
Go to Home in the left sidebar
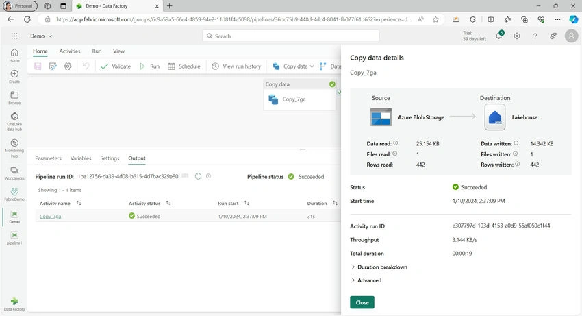tap(14, 55)
